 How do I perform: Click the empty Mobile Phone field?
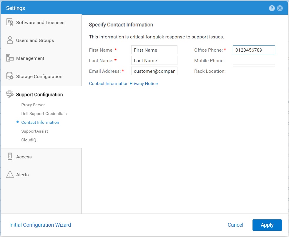click(254, 60)
